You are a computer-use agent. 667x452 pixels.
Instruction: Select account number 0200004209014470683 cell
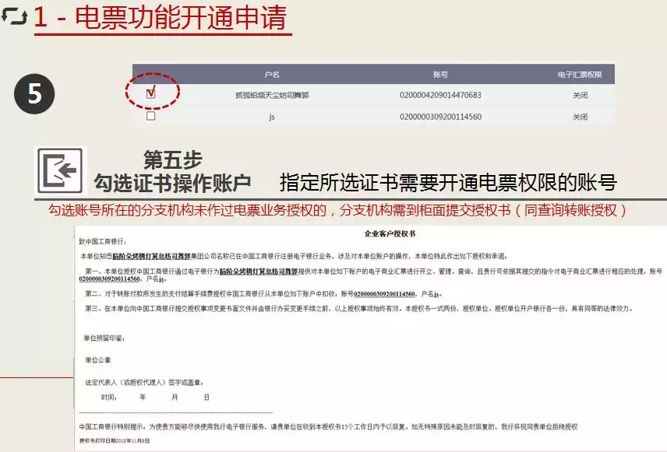[x=440, y=95]
